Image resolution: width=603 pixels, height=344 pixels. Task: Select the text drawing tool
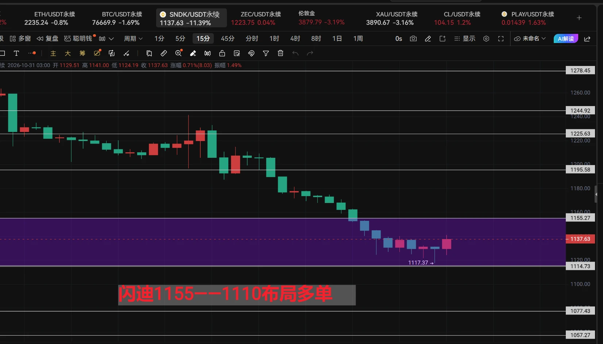click(x=16, y=53)
